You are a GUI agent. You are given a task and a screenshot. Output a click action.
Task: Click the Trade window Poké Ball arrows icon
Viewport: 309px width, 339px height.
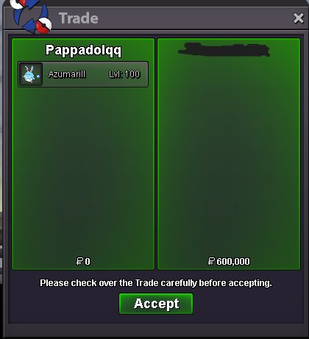32,15
